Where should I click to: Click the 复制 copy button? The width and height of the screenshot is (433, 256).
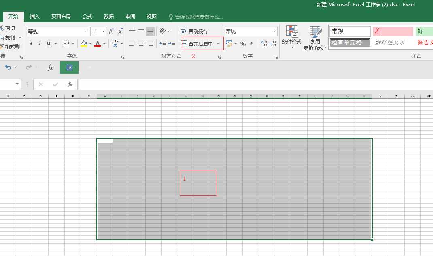8,37
